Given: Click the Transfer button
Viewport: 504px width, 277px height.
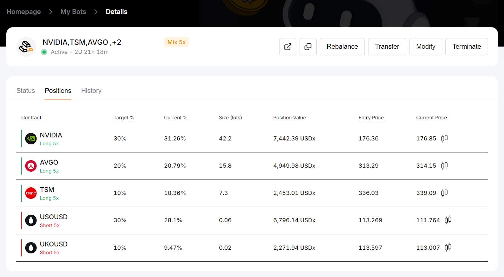Looking at the screenshot, I should (x=387, y=47).
